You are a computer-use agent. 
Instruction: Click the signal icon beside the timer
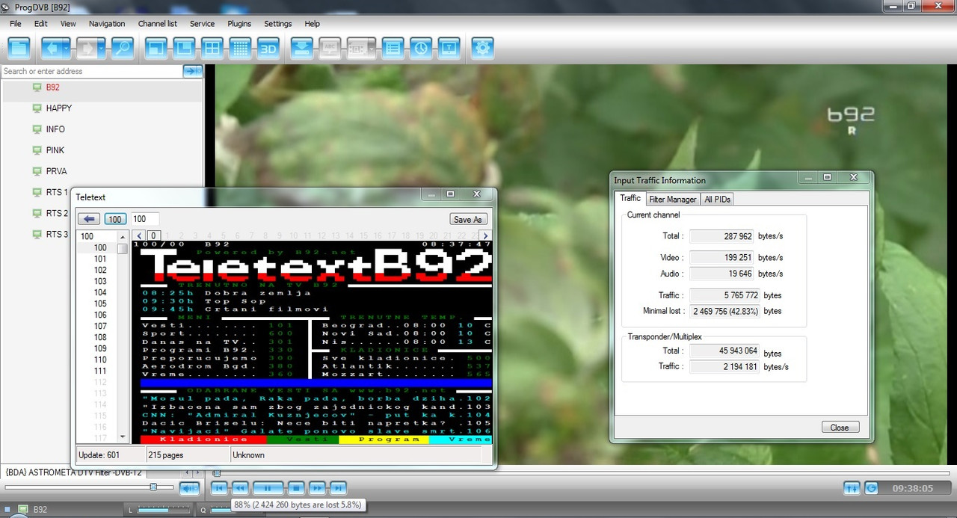click(x=852, y=488)
